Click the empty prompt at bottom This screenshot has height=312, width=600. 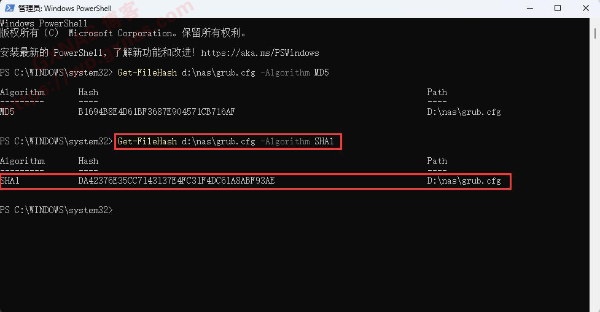tap(56, 210)
